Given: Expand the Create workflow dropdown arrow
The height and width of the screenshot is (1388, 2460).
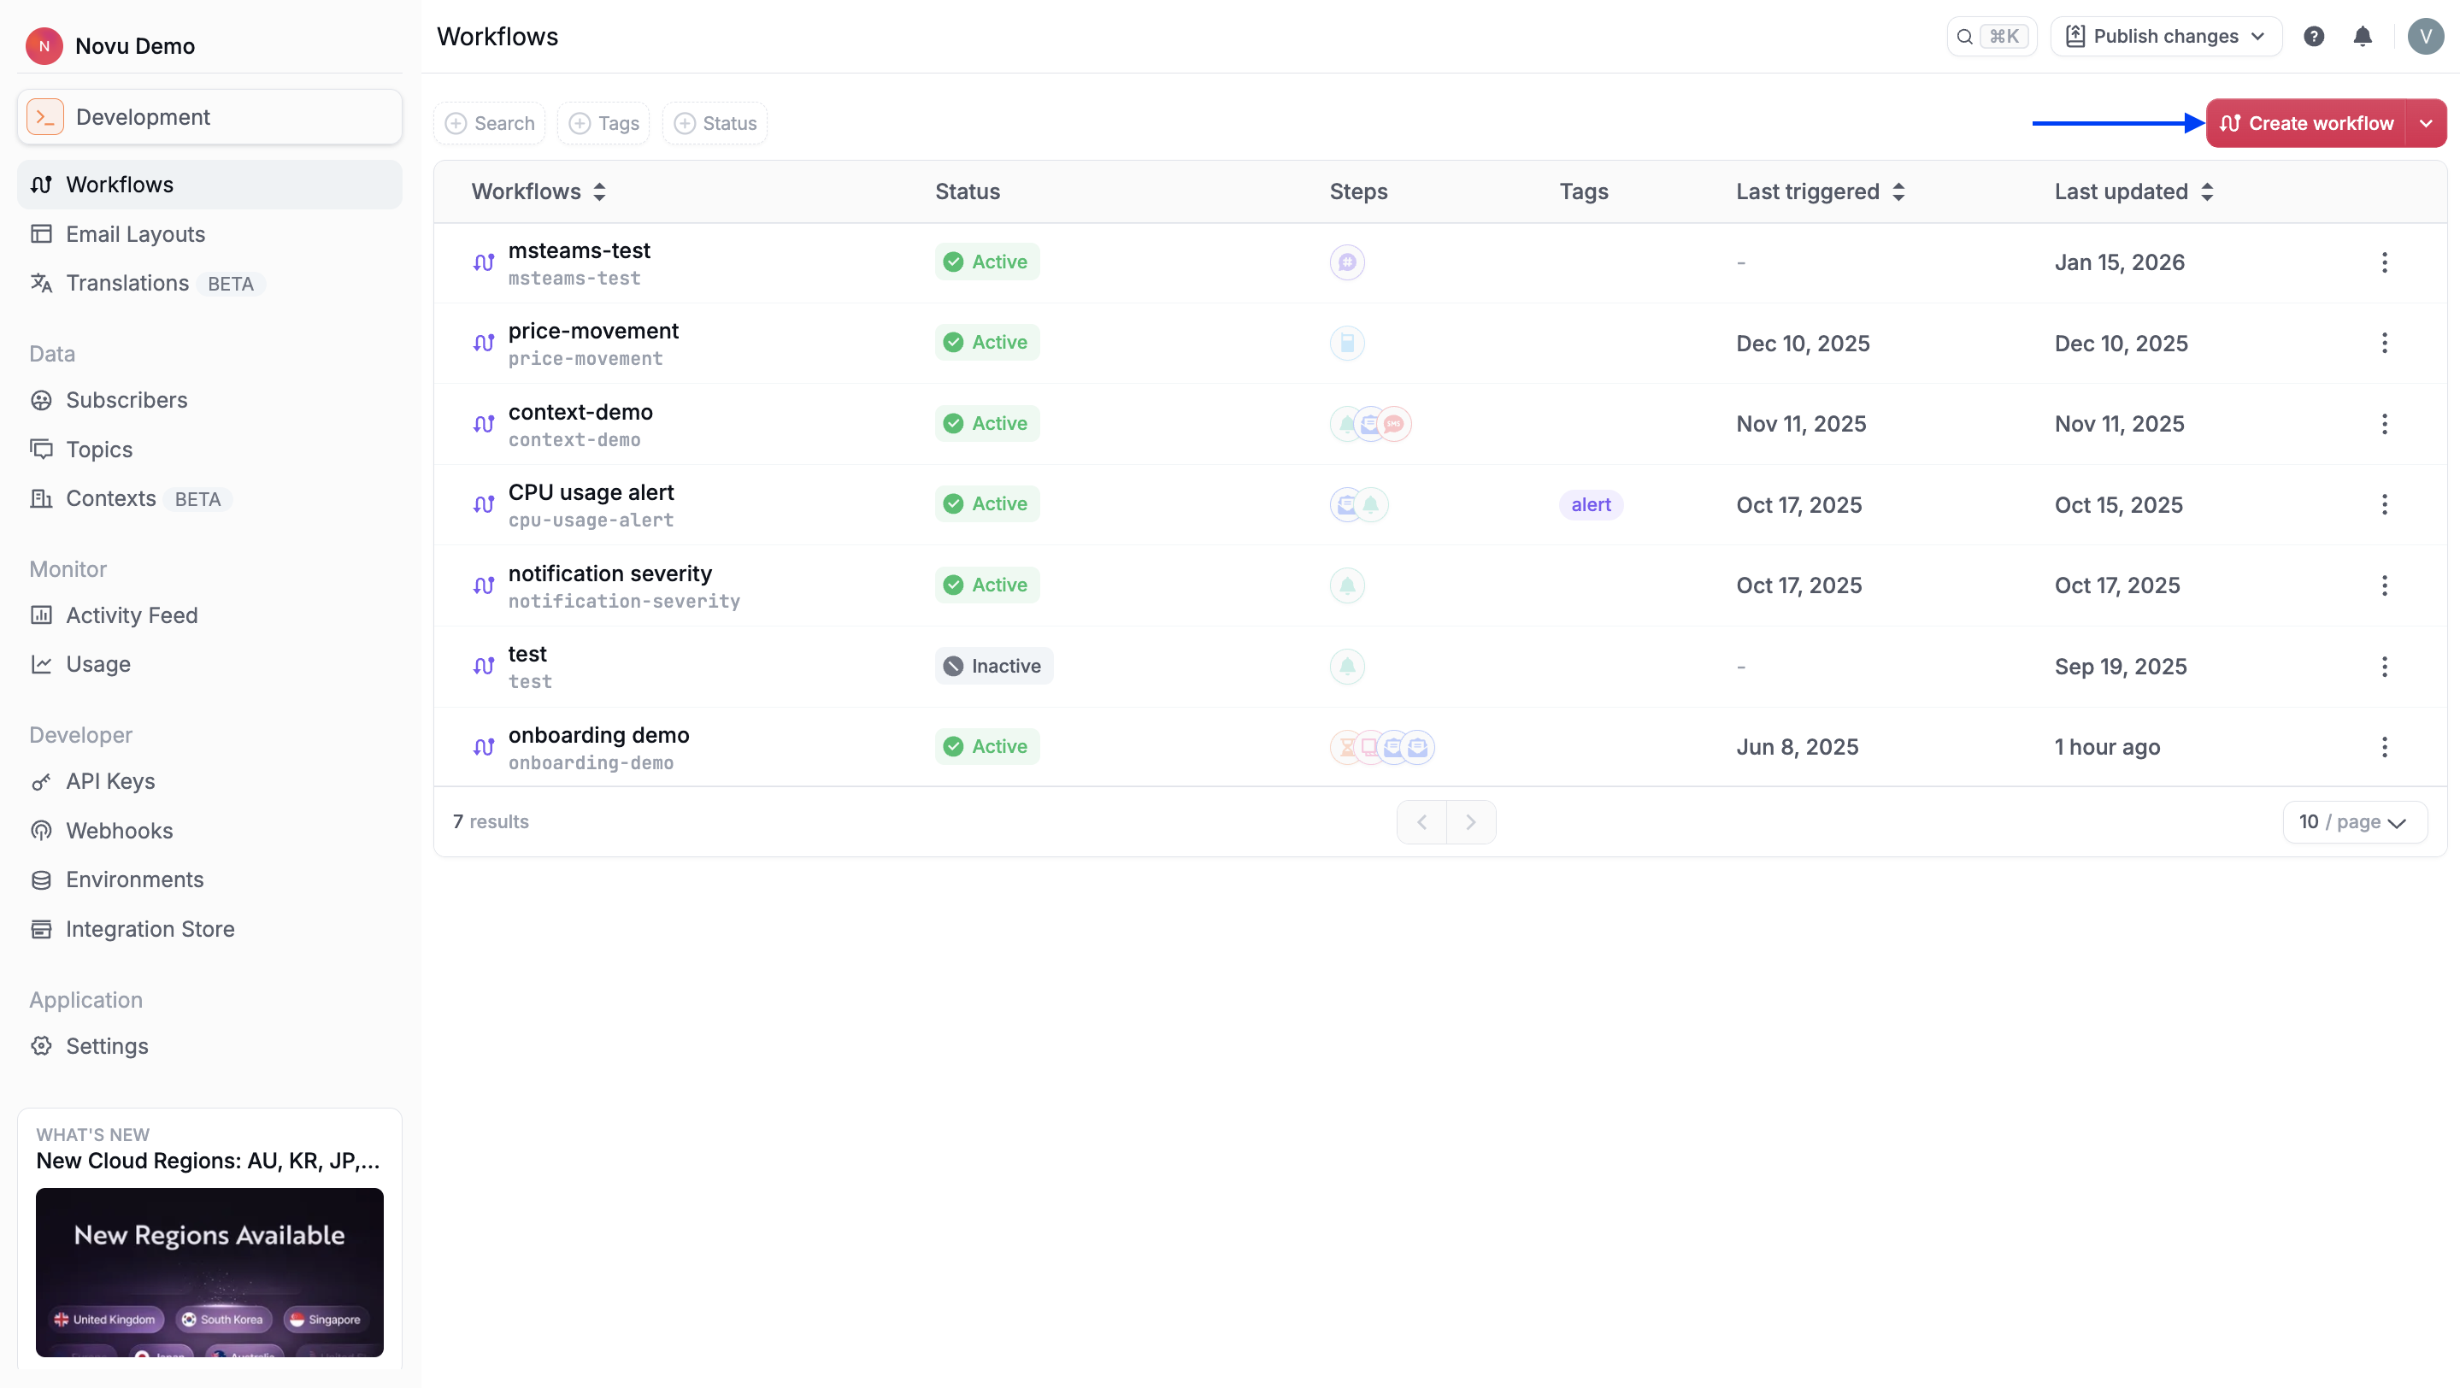Looking at the screenshot, I should [2427, 122].
